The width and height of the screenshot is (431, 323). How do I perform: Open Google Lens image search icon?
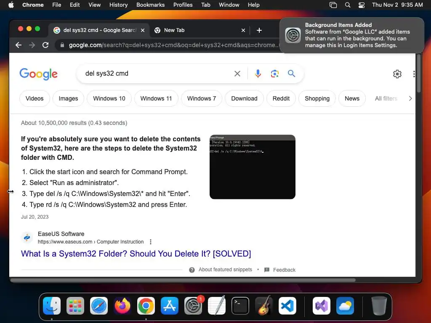pyautogui.click(x=274, y=74)
